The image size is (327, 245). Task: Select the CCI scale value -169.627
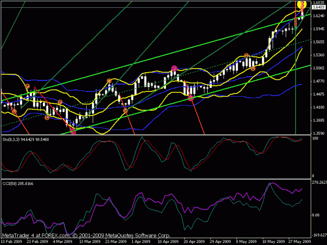point(319,235)
